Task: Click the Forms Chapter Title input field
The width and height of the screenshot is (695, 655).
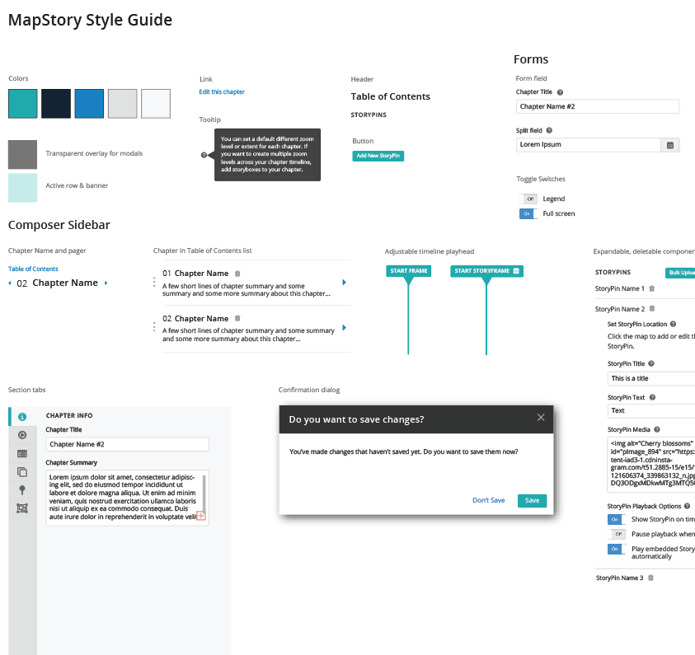Action: [x=598, y=107]
